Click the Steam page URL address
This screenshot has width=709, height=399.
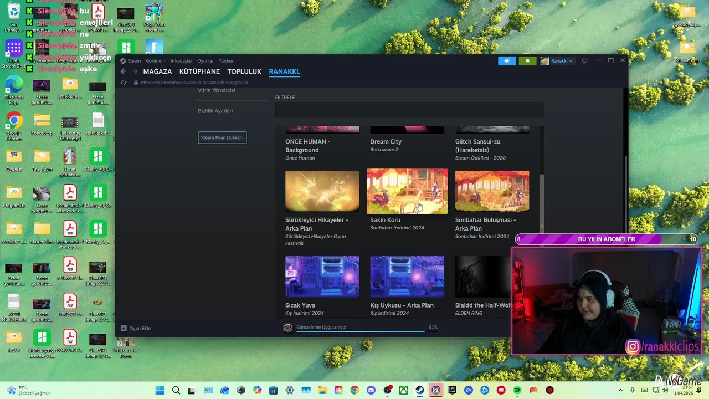coord(194,83)
